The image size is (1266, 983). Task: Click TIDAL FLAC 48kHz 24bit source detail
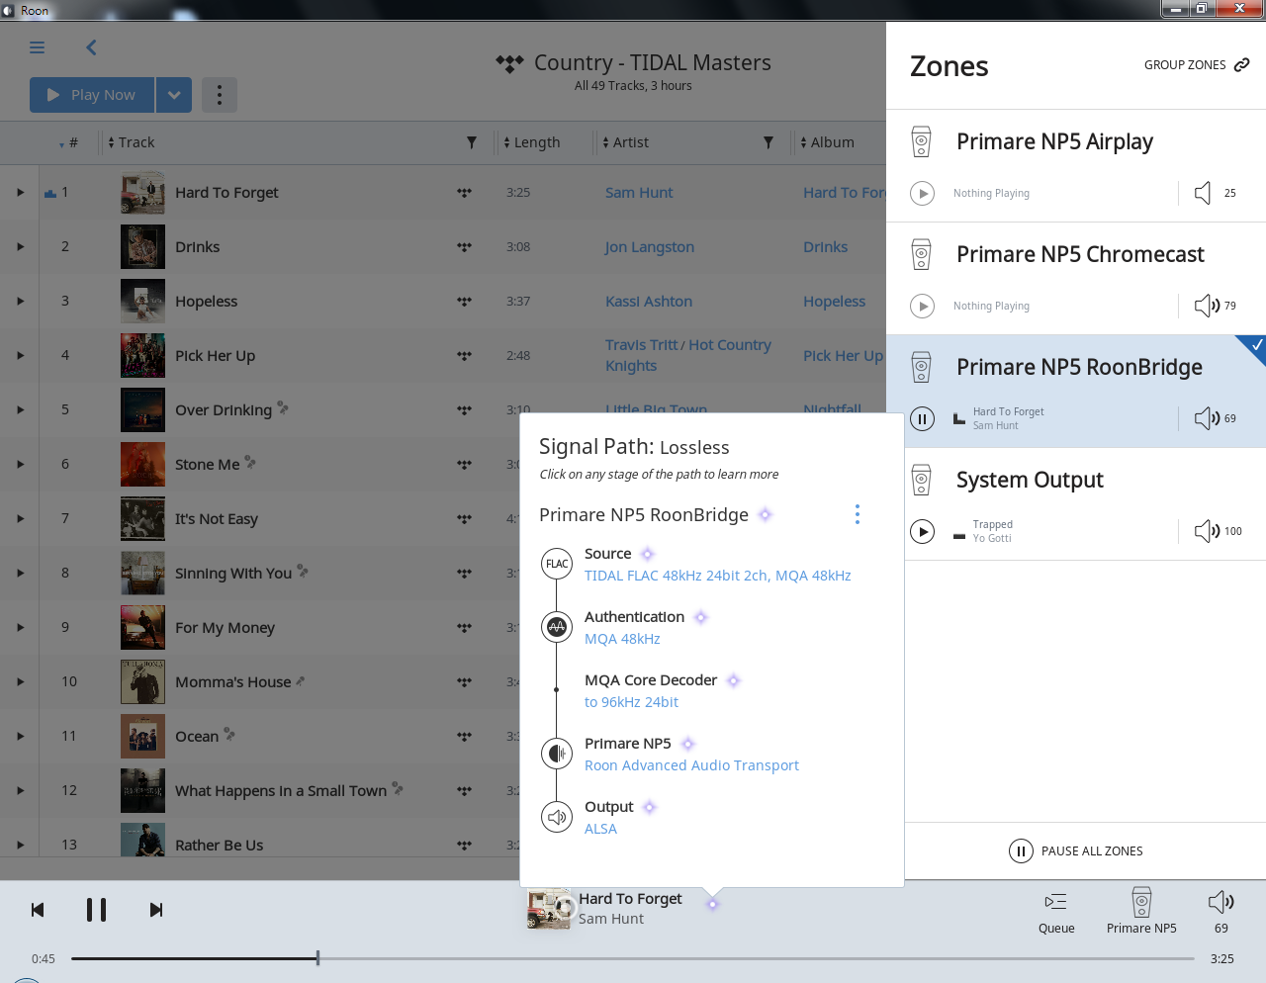[717, 576]
